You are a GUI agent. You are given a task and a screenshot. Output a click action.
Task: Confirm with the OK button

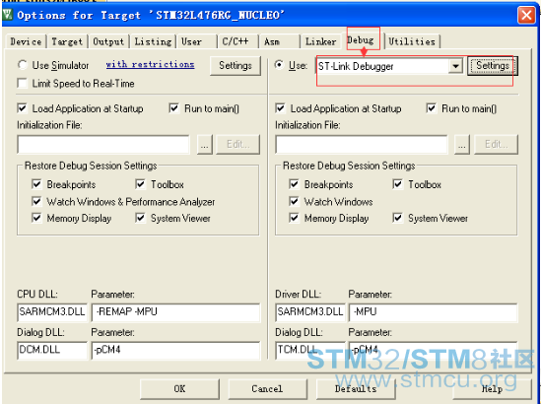[x=179, y=389]
